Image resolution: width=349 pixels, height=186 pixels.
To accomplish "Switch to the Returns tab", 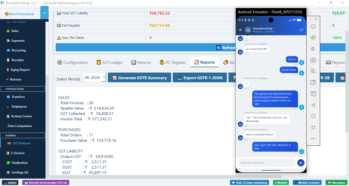I will [x=141, y=62].
